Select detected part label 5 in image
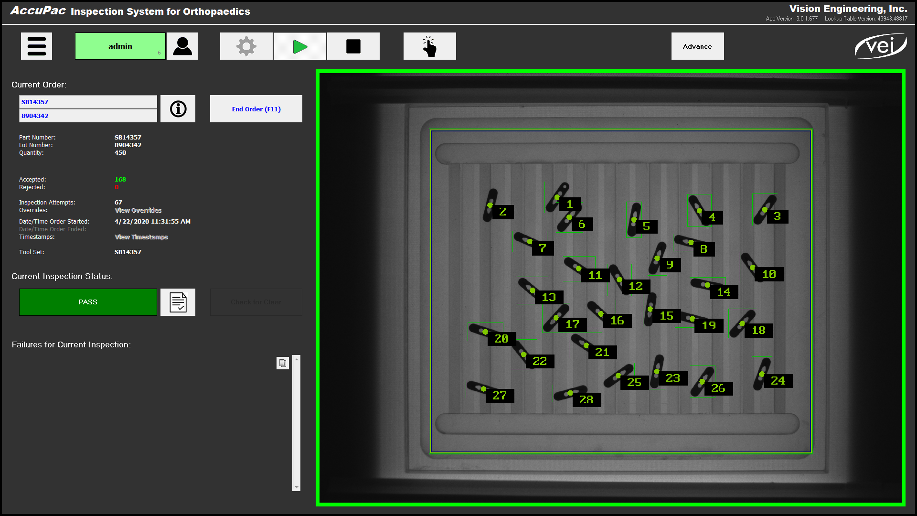This screenshot has height=516, width=917. tap(646, 226)
